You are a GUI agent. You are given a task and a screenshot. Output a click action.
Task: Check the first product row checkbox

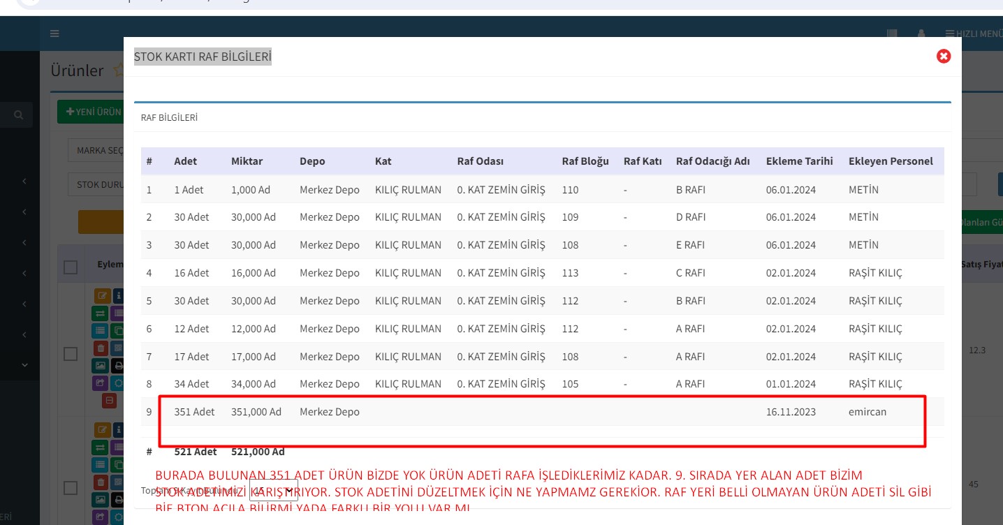(x=71, y=354)
